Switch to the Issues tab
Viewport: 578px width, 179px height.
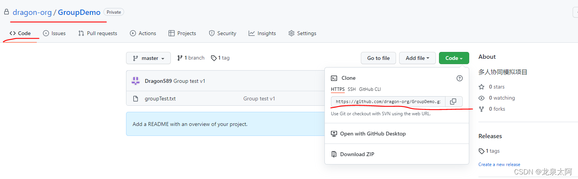[x=54, y=33]
